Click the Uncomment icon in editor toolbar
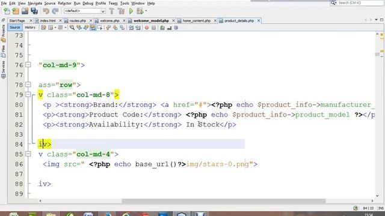 click(169, 28)
